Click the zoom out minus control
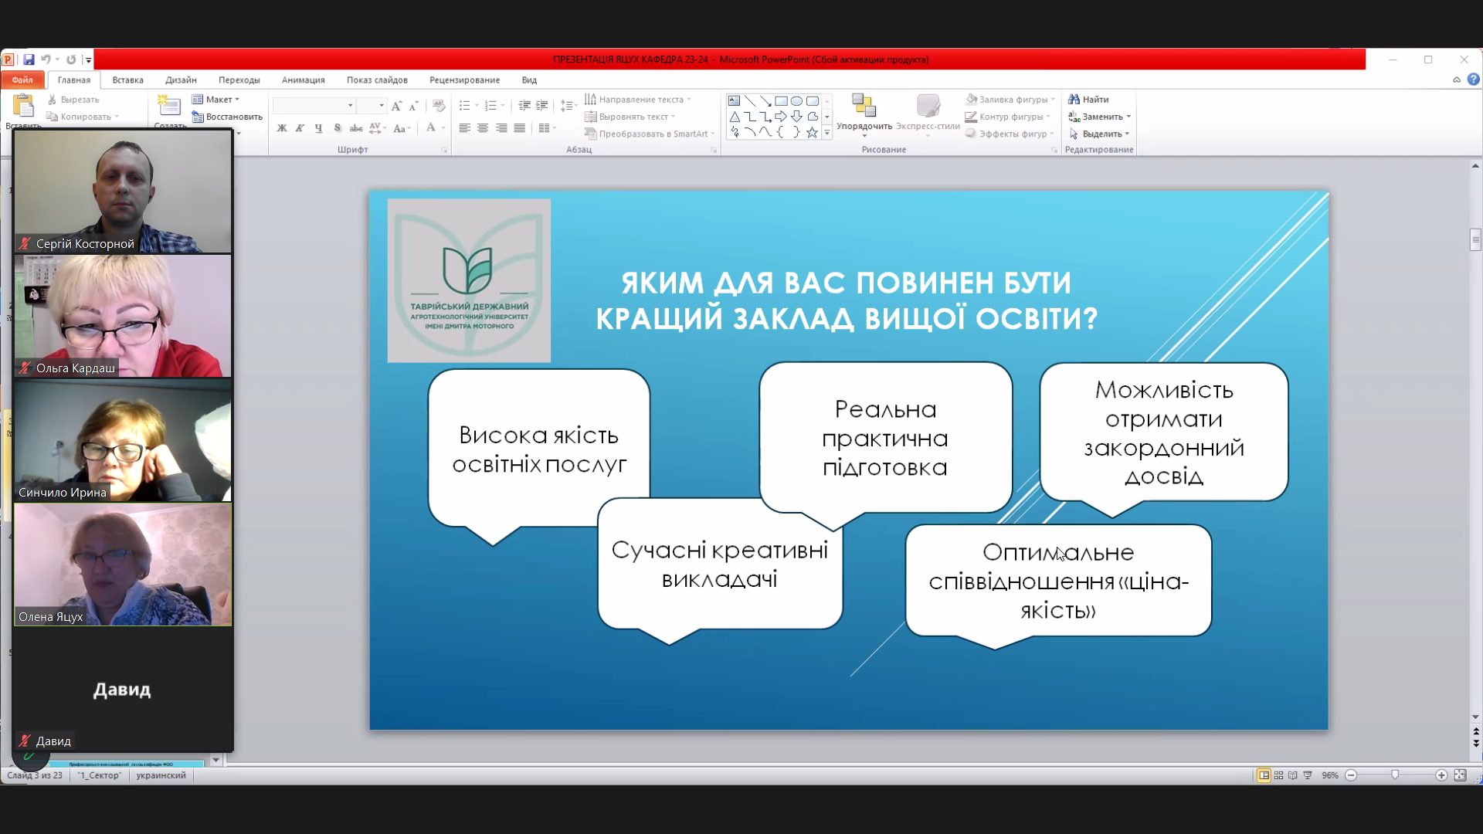 1352,775
